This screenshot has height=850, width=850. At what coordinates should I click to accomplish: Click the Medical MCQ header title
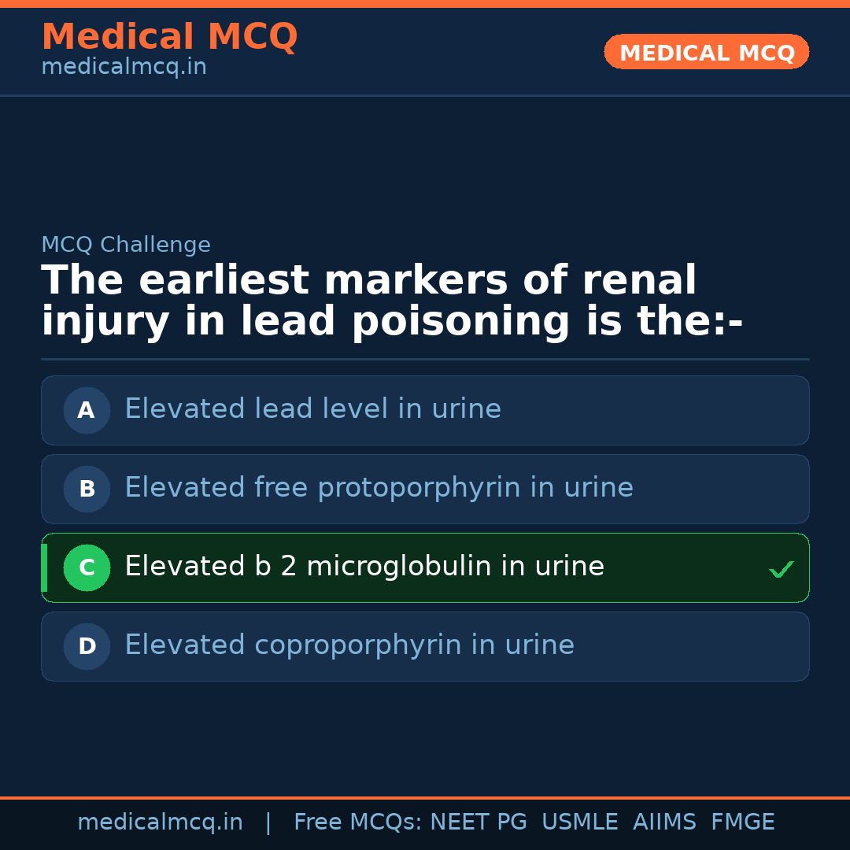click(x=169, y=37)
